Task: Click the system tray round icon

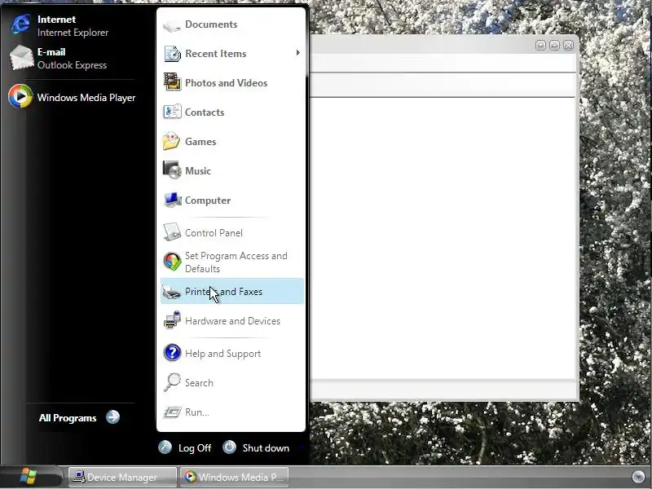Action: 638,477
